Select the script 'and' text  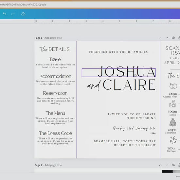click(x=94, y=86)
